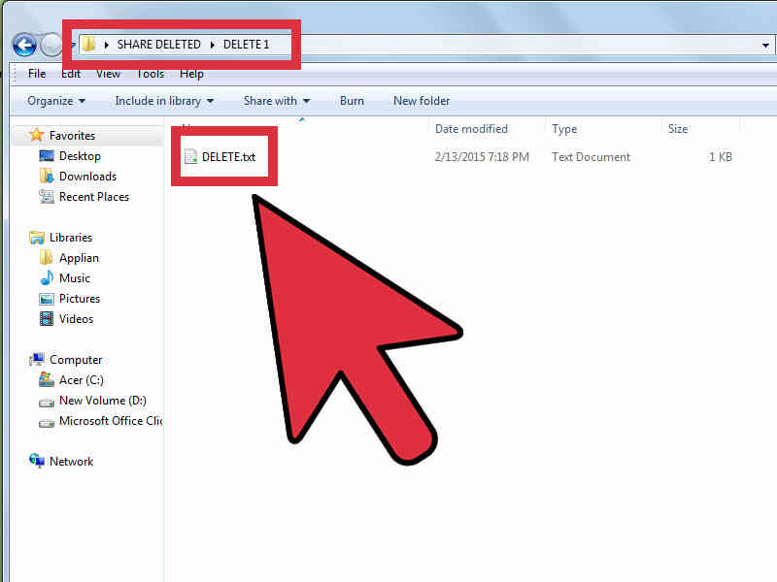Click the New folder button
Screen dimensions: 777x582
tap(421, 100)
